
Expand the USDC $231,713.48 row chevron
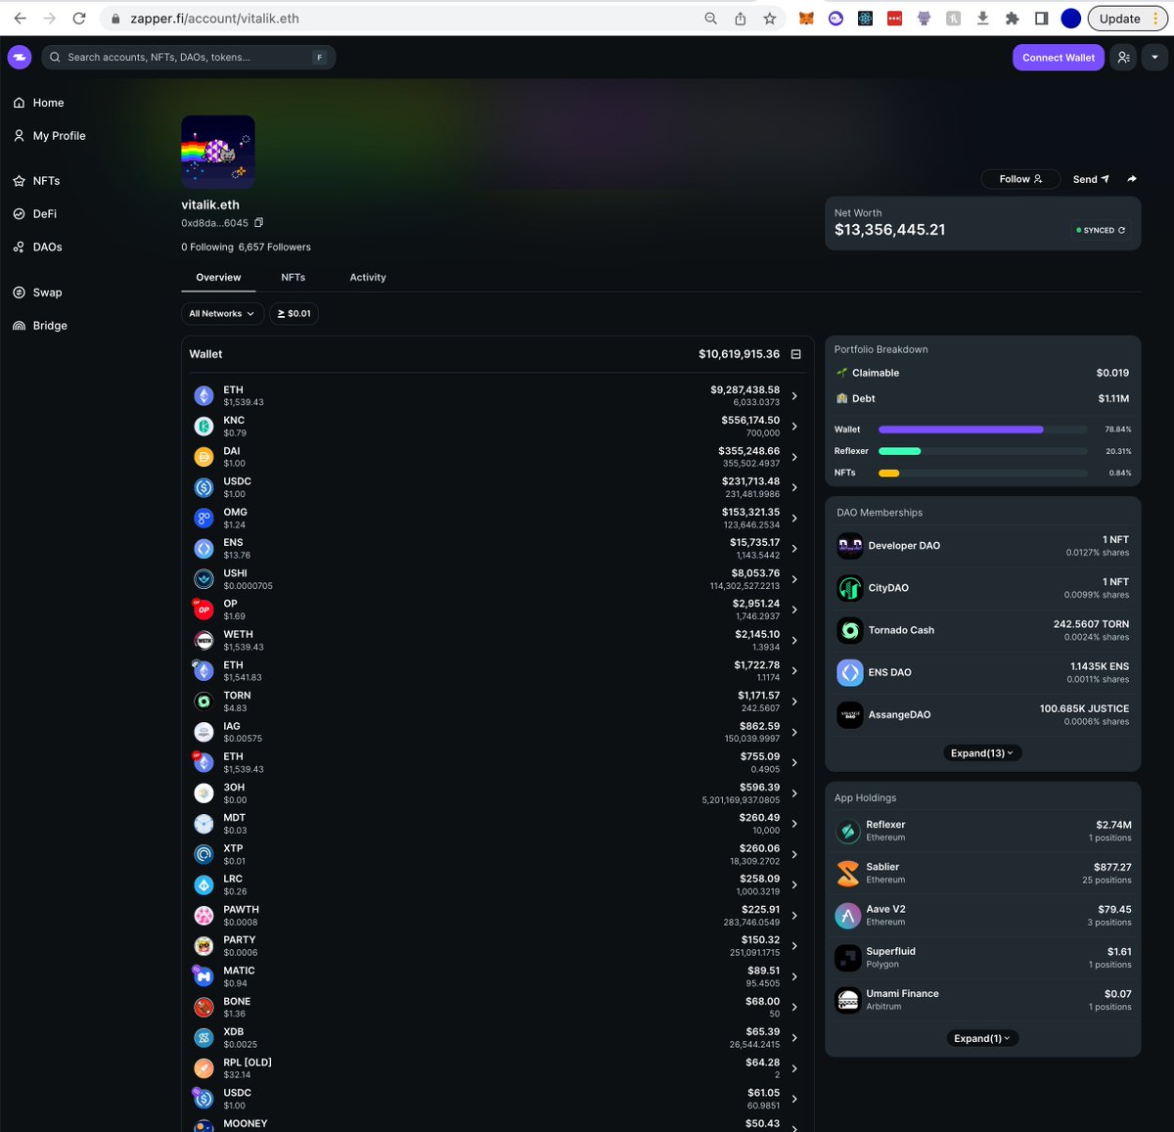click(794, 487)
